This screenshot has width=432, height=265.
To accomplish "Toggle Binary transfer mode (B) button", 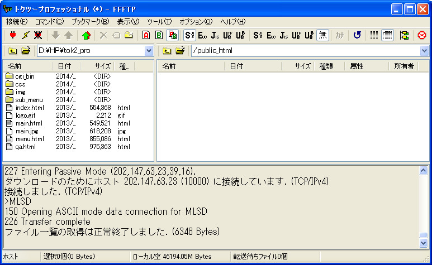I will point(159,35).
